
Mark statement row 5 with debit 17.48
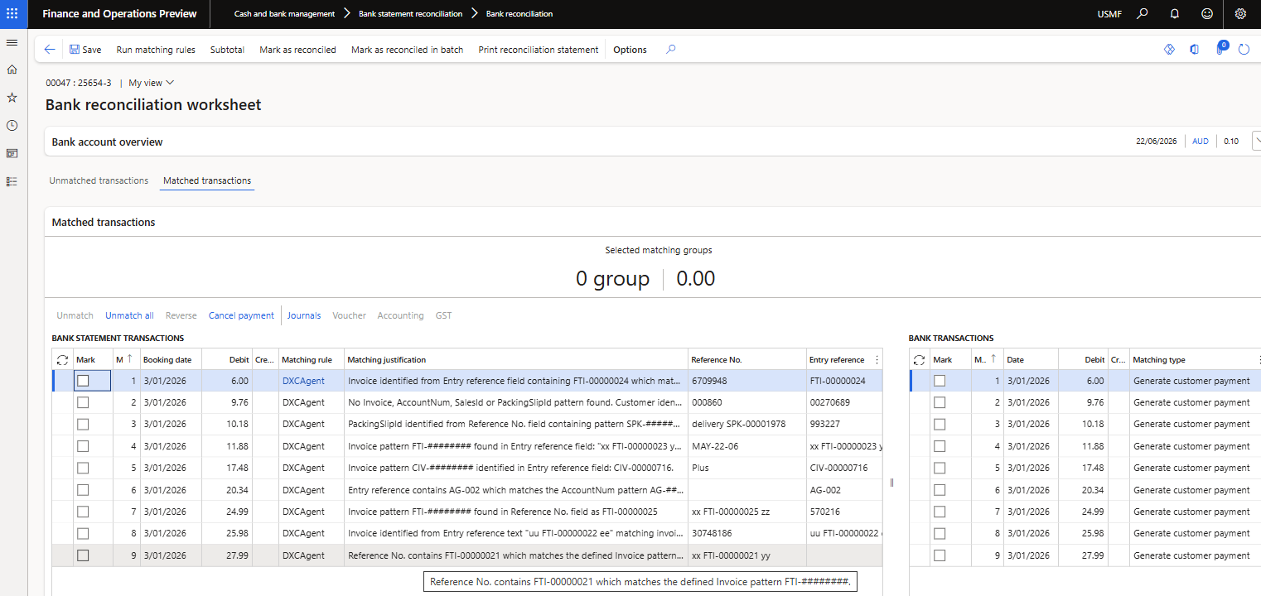pyautogui.click(x=83, y=468)
